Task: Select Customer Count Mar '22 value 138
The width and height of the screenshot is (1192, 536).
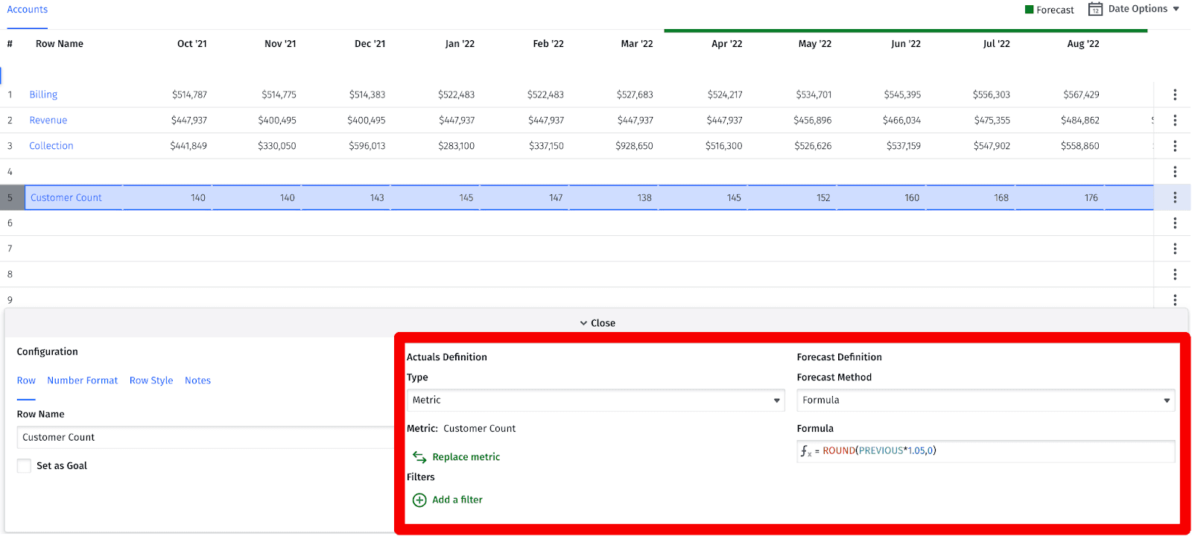Action: click(x=644, y=197)
